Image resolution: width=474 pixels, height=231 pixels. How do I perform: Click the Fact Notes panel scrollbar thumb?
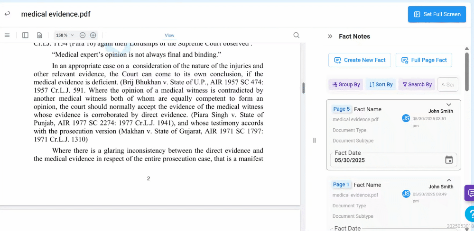pyautogui.click(x=467, y=72)
